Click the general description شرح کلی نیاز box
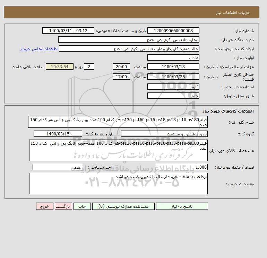The width and height of the screenshot is (267, 258). [118, 122]
